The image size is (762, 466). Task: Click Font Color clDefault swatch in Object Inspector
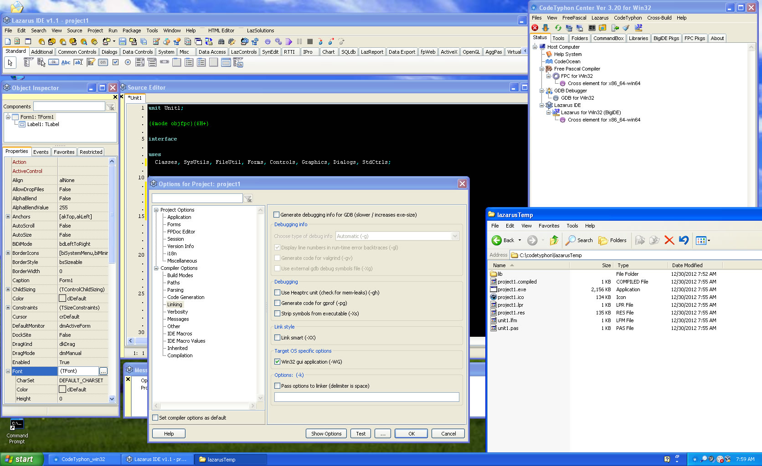[x=62, y=390]
